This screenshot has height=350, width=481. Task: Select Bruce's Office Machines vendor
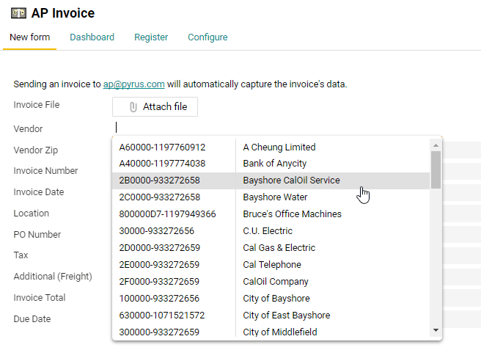(292, 214)
